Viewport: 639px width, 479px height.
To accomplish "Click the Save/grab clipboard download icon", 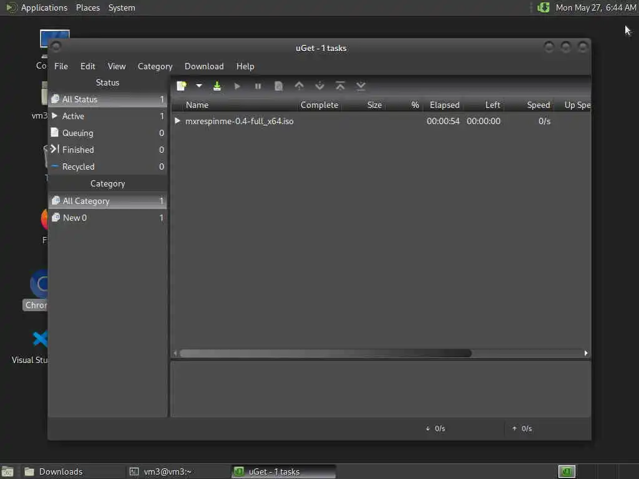I will pyautogui.click(x=217, y=86).
